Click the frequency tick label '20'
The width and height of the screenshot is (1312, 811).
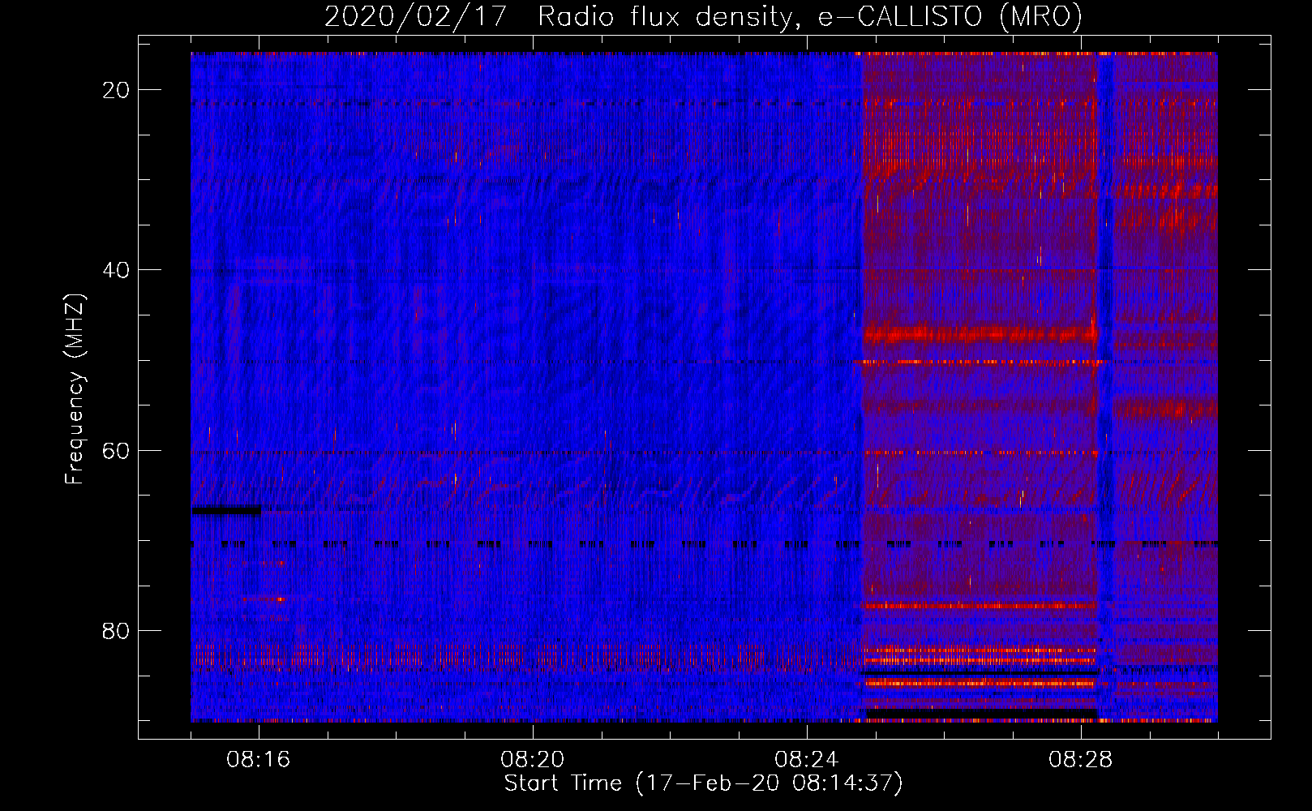pos(117,90)
